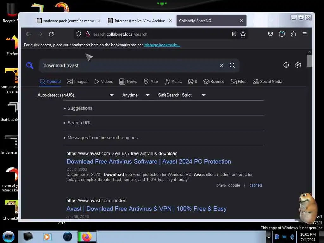
Task: Toggle reader view icon in address bar
Action: [x=234, y=34]
